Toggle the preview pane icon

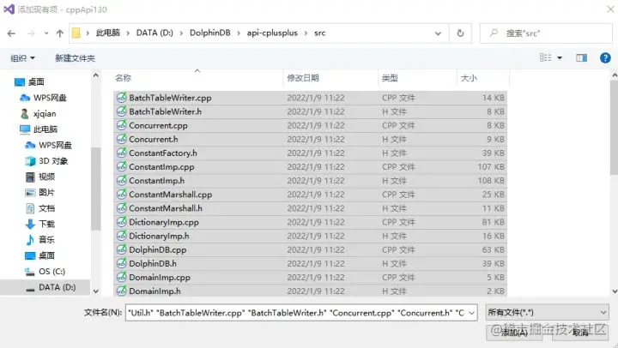tap(581, 58)
